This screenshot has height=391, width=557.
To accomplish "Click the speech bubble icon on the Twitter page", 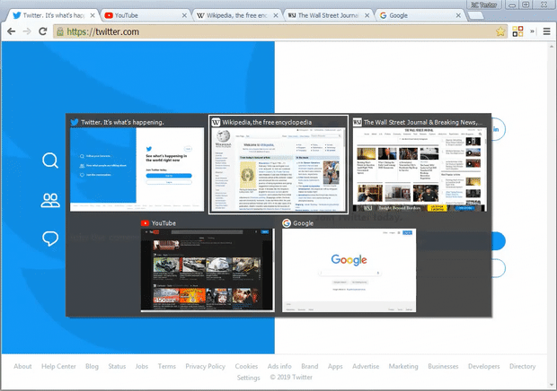I will [x=50, y=239].
